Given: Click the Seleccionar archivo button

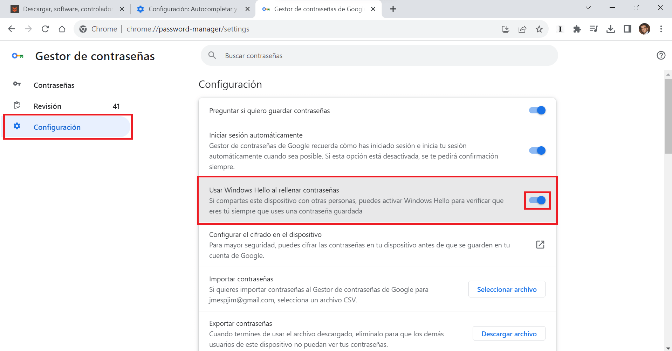Looking at the screenshot, I should [507, 289].
